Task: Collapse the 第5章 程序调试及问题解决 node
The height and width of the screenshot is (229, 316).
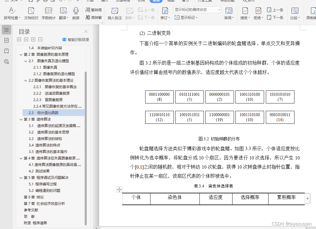Action: coord(21,178)
